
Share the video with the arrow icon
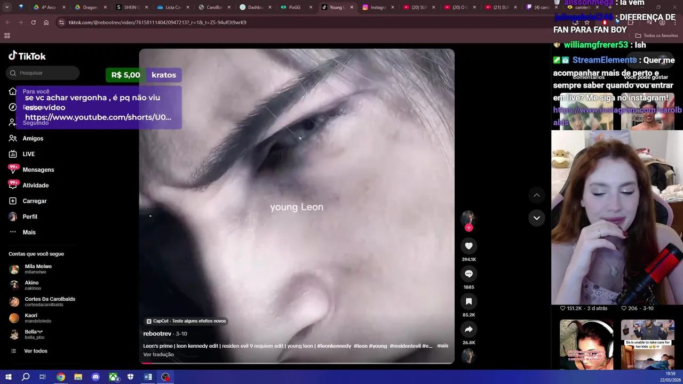pyautogui.click(x=468, y=329)
